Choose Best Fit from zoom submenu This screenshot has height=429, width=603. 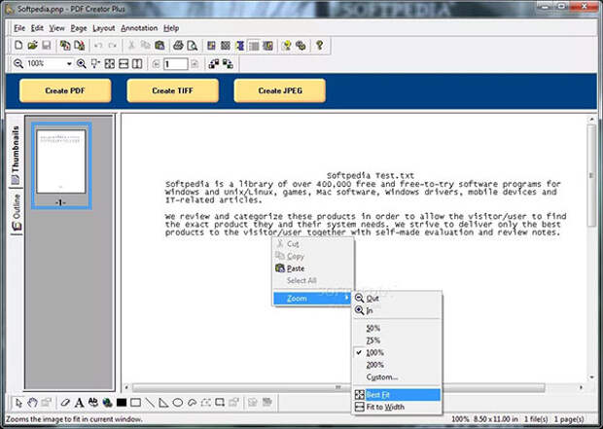coord(381,395)
